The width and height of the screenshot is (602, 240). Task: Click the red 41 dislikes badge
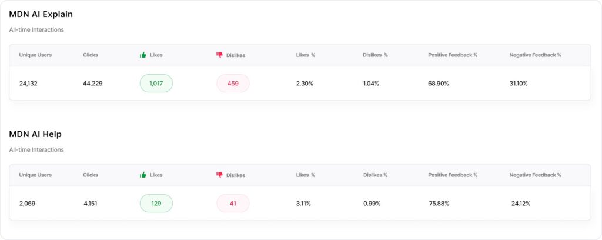(x=233, y=204)
